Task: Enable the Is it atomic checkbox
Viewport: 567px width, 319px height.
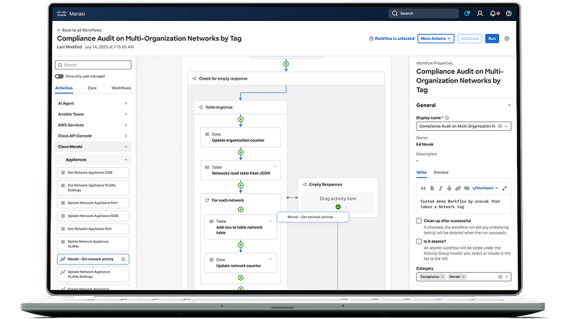Action: pyautogui.click(x=419, y=242)
